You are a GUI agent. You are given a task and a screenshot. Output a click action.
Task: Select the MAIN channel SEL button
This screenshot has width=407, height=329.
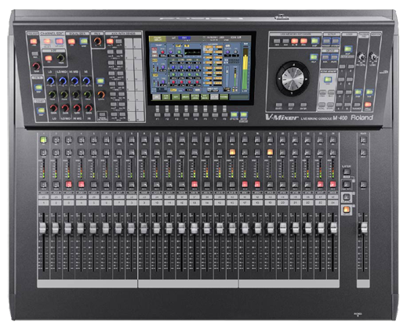(363, 140)
